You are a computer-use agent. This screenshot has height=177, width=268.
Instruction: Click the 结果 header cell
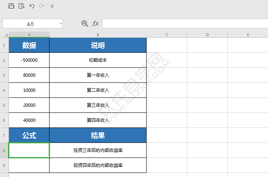(x=98, y=135)
